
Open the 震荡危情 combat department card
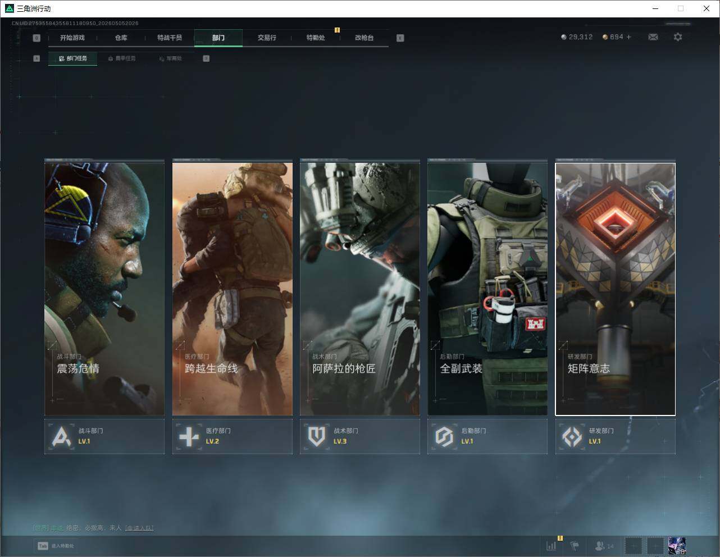[104, 289]
